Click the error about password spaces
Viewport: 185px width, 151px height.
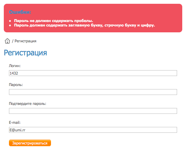point(53,21)
